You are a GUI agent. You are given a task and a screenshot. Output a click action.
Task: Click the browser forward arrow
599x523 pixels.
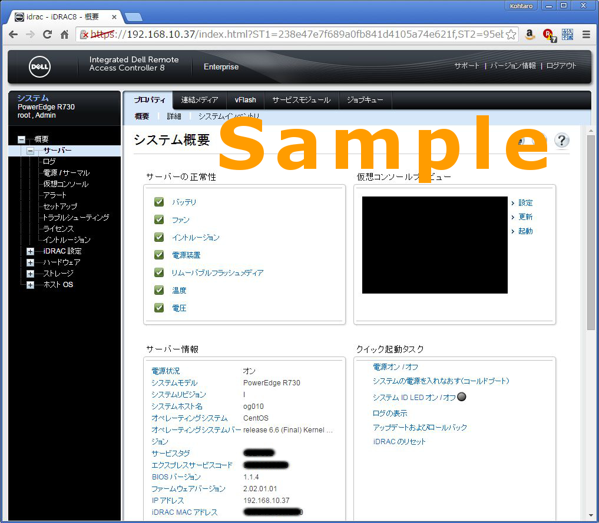[30, 35]
